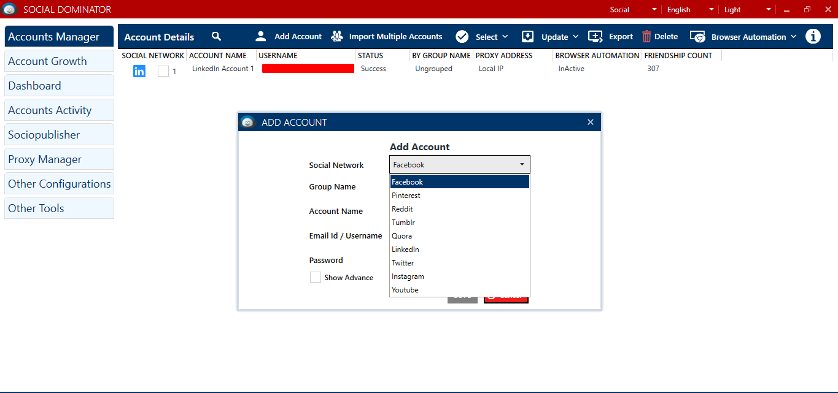Choose Pinterest from the network list
838x393 pixels.
(460, 195)
